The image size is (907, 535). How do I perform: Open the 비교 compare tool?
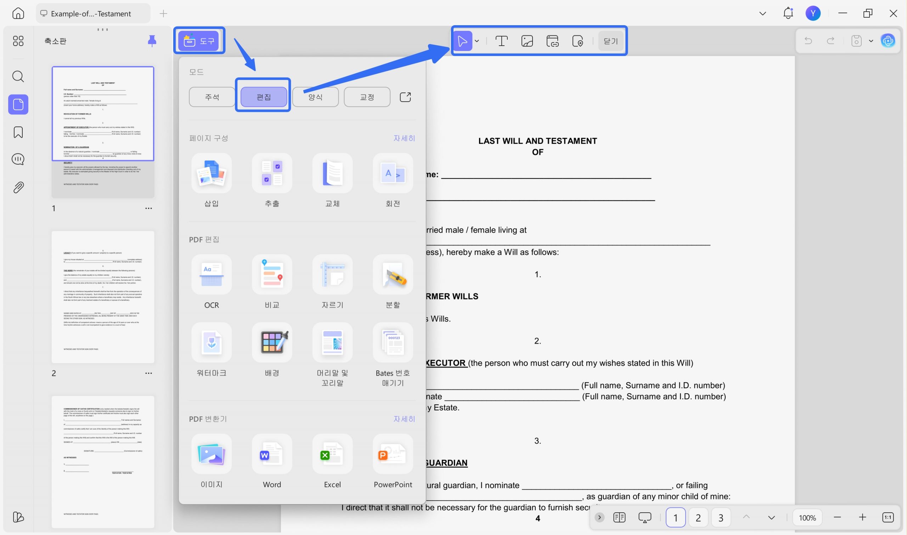tap(272, 282)
